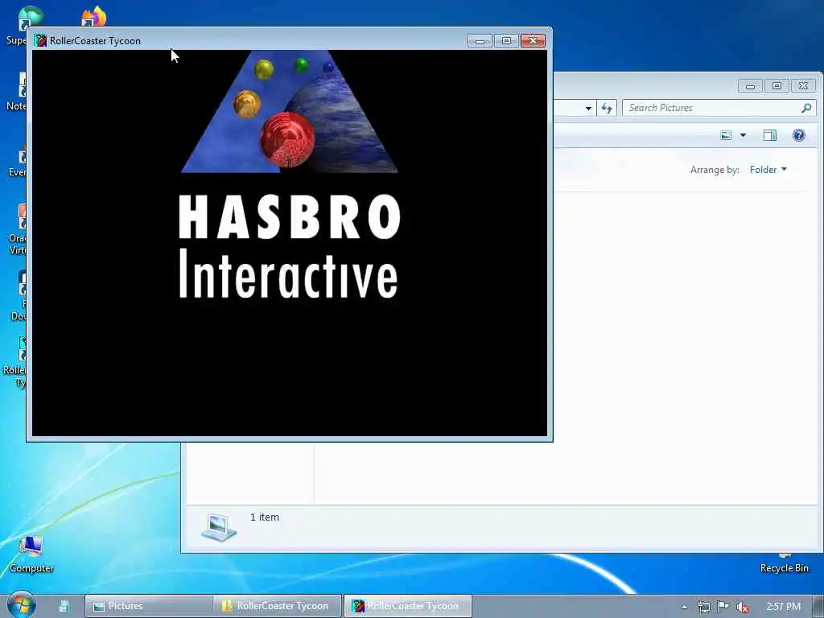Click the muted volume tray icon
824x618 pixels.
pos(742,607)
